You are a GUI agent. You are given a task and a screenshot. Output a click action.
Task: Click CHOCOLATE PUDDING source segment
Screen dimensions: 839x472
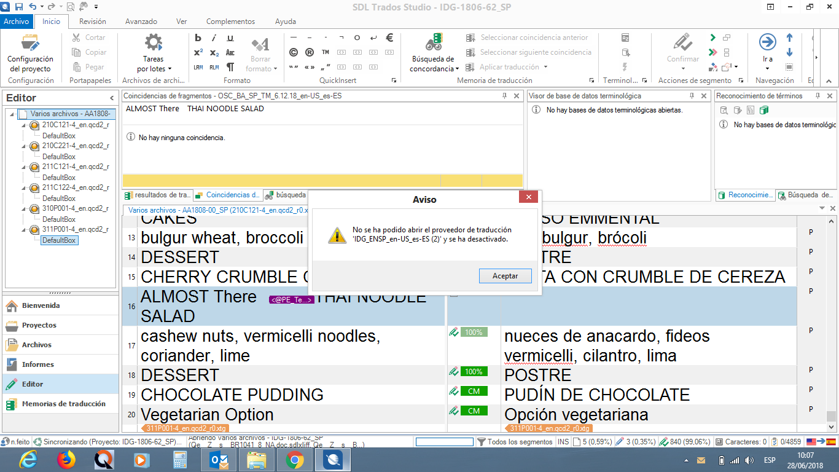point(232,395)
